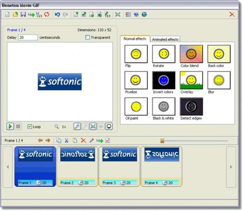
Task: Click the page with green down arrow
Action: (91, 14)
